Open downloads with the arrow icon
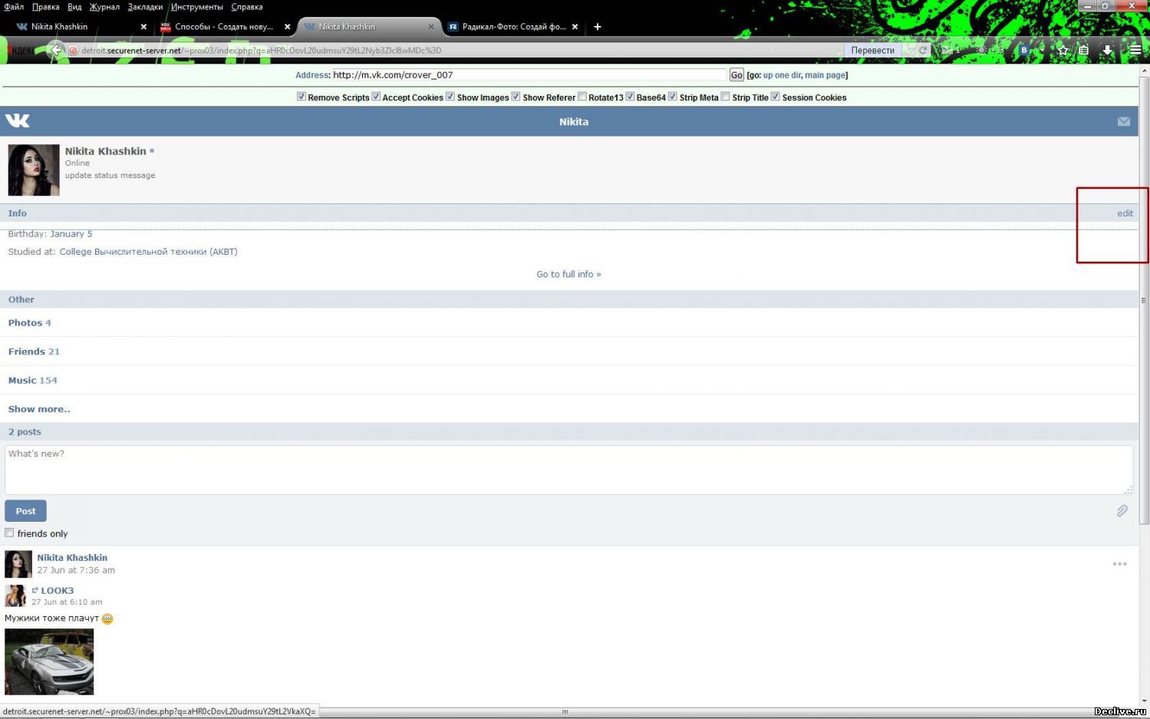This screenshot has width=1150, height=719. click(1108, 50)
